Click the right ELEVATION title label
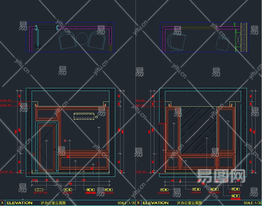The width and height of the screenshot is (262, 206). (155, 203)
